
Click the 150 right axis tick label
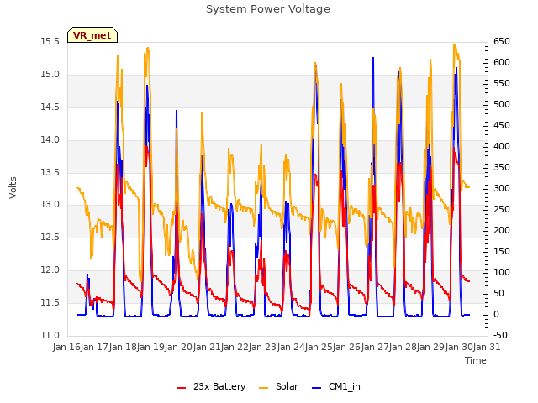502,252
